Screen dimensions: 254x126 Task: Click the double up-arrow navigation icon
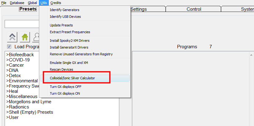(x=12, y=37)
